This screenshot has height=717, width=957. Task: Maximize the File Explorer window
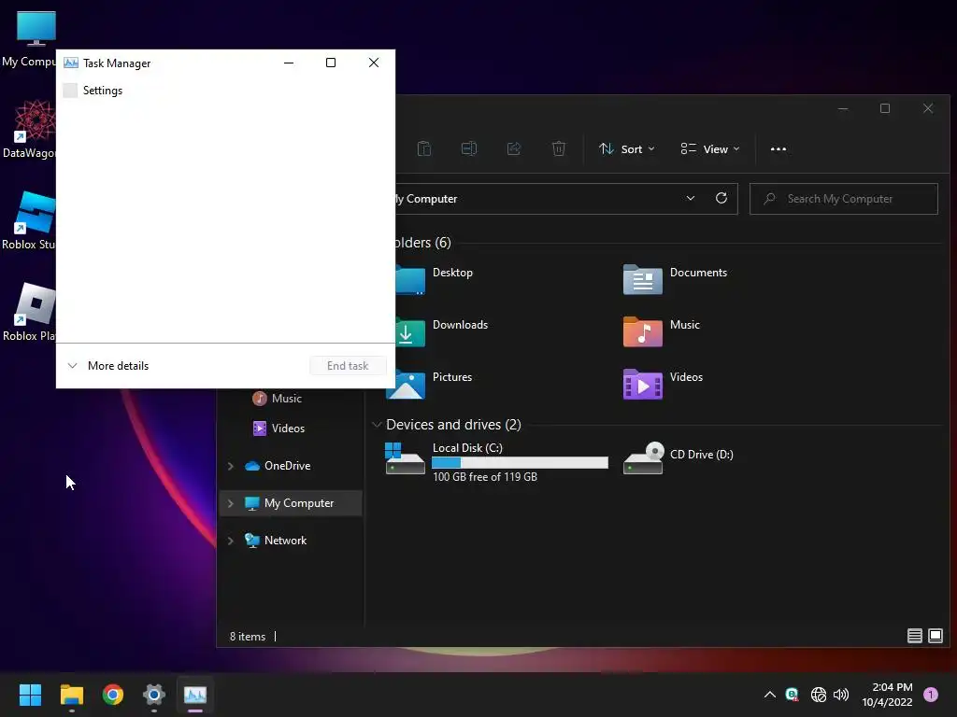point(885,108)
